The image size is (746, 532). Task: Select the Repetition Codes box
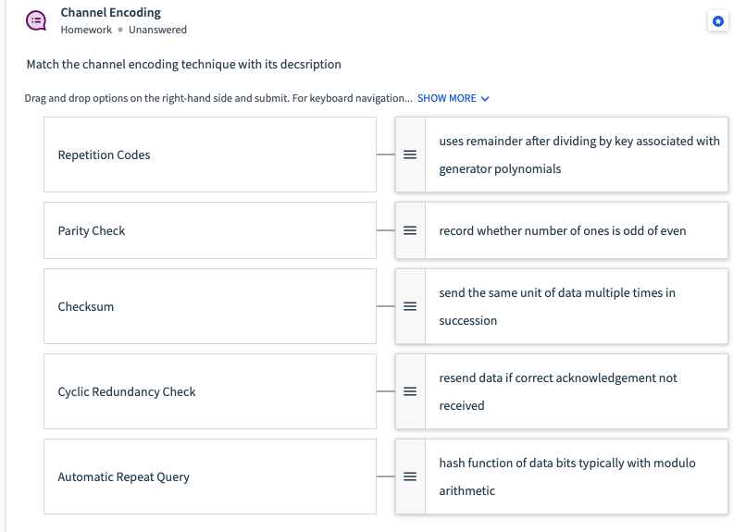click(x=210, y=155)
